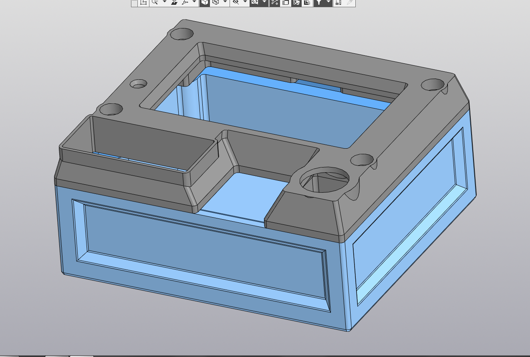Select the zoom magnifier tool
Screen dimensions: 530x357
pos(155,2)
